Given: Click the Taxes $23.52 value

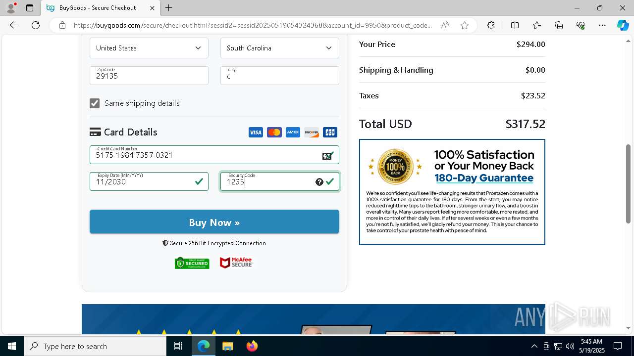Looking at the screenshot, I should (x=533, y=96).
